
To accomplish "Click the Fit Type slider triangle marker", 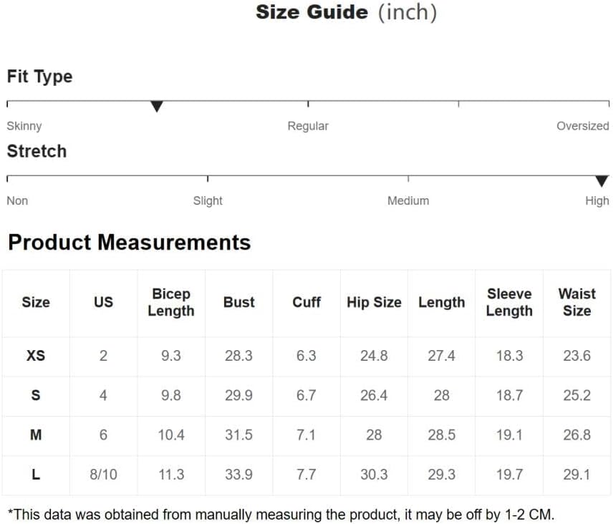I will click(156, 106).
